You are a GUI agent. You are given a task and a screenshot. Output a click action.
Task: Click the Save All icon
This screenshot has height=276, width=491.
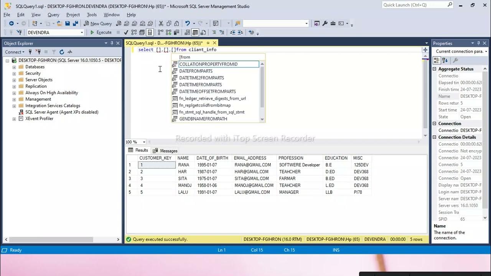(x=76, y=23)
